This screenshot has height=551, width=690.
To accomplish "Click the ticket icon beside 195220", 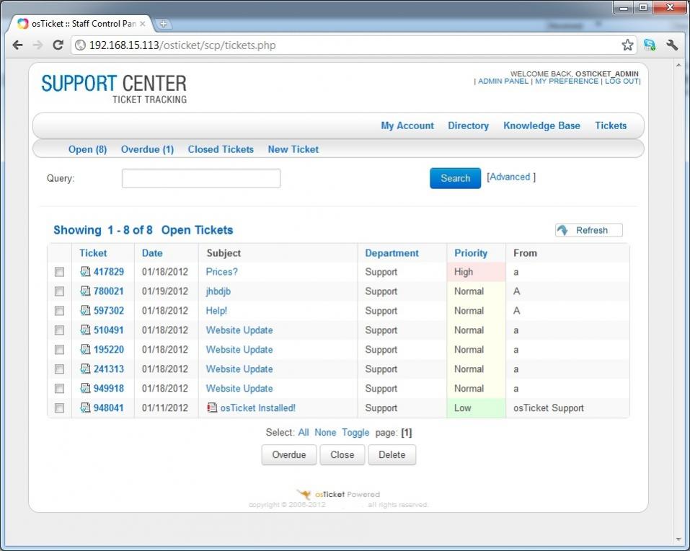I will 85,350.
